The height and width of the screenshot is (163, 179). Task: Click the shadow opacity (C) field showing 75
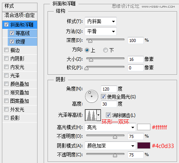pyautogui.click(x=136, y=155)
